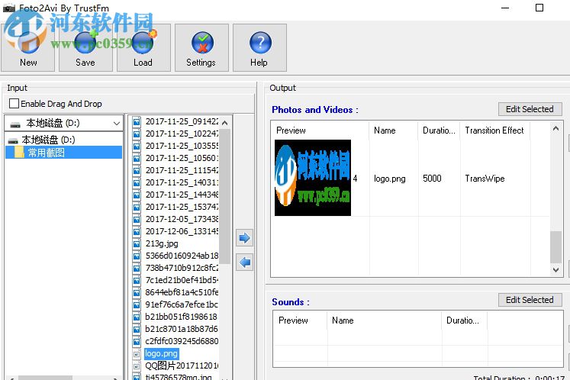Select file 2017-11-25_103555 in list
Screen dimensions: 570x380
click(x=182, y=146)
